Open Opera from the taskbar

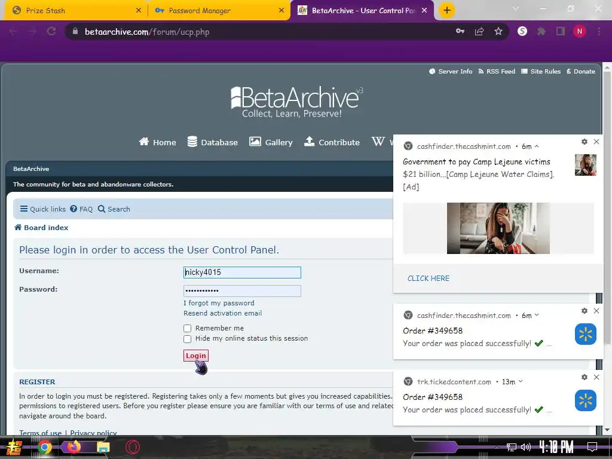tap(133, 447)
